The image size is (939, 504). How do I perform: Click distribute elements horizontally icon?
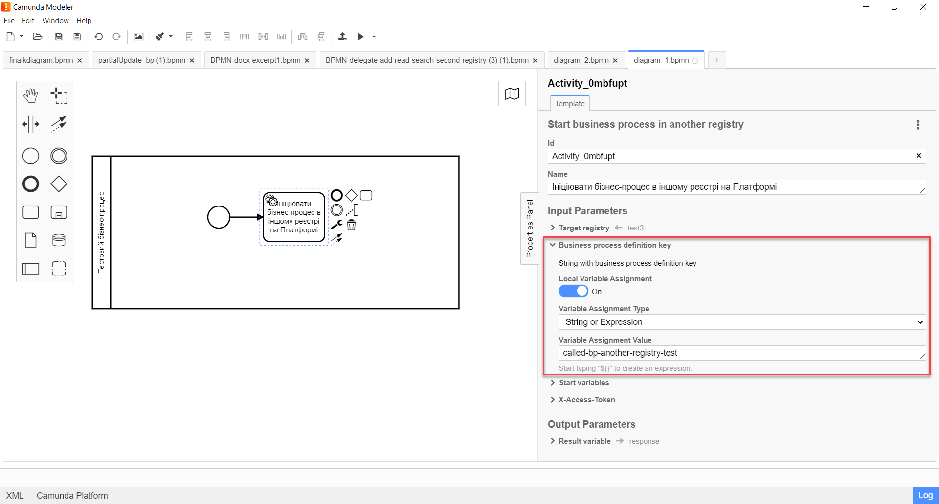pyautogui.click(x=303, y=36)
